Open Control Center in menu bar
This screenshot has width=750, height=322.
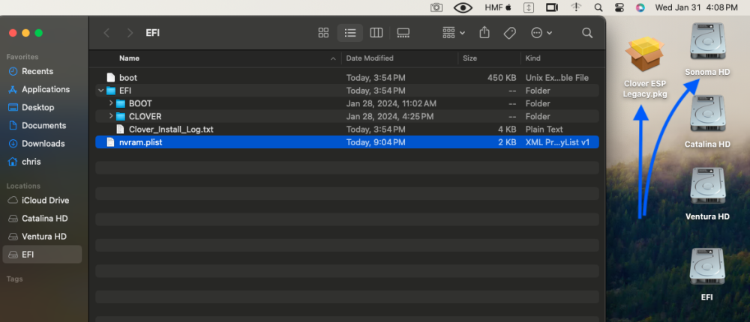(x=619, y=7)
